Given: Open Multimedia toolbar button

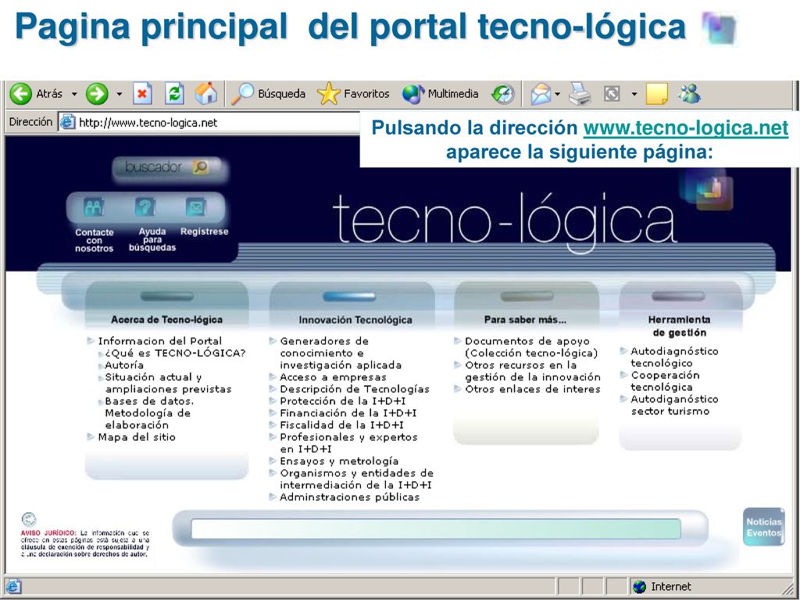Looking at the screenshot, I should click(441, 94).
